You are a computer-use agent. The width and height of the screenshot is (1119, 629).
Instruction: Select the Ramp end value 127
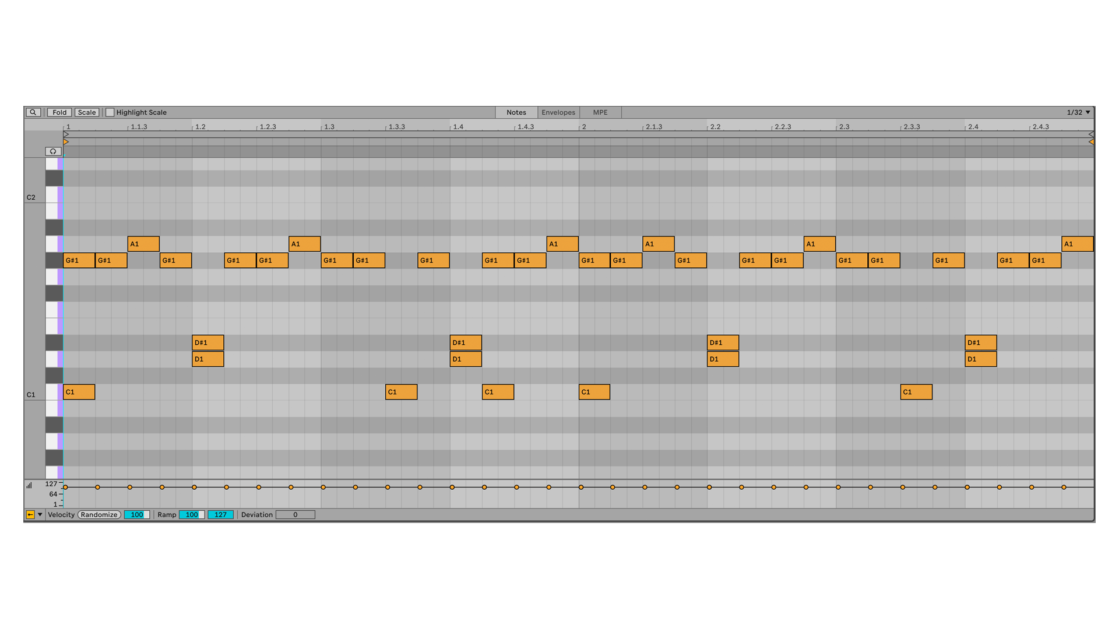pos(221,515)
